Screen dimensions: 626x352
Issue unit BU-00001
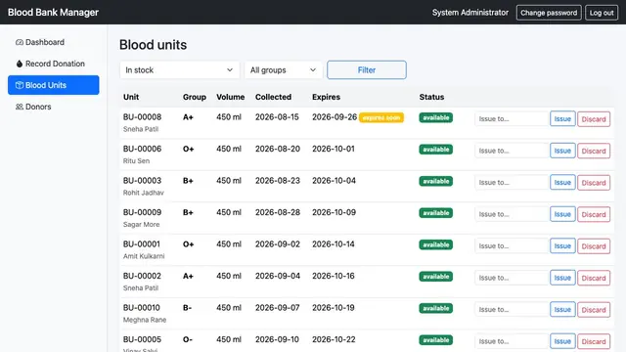(x=562, y=245)
